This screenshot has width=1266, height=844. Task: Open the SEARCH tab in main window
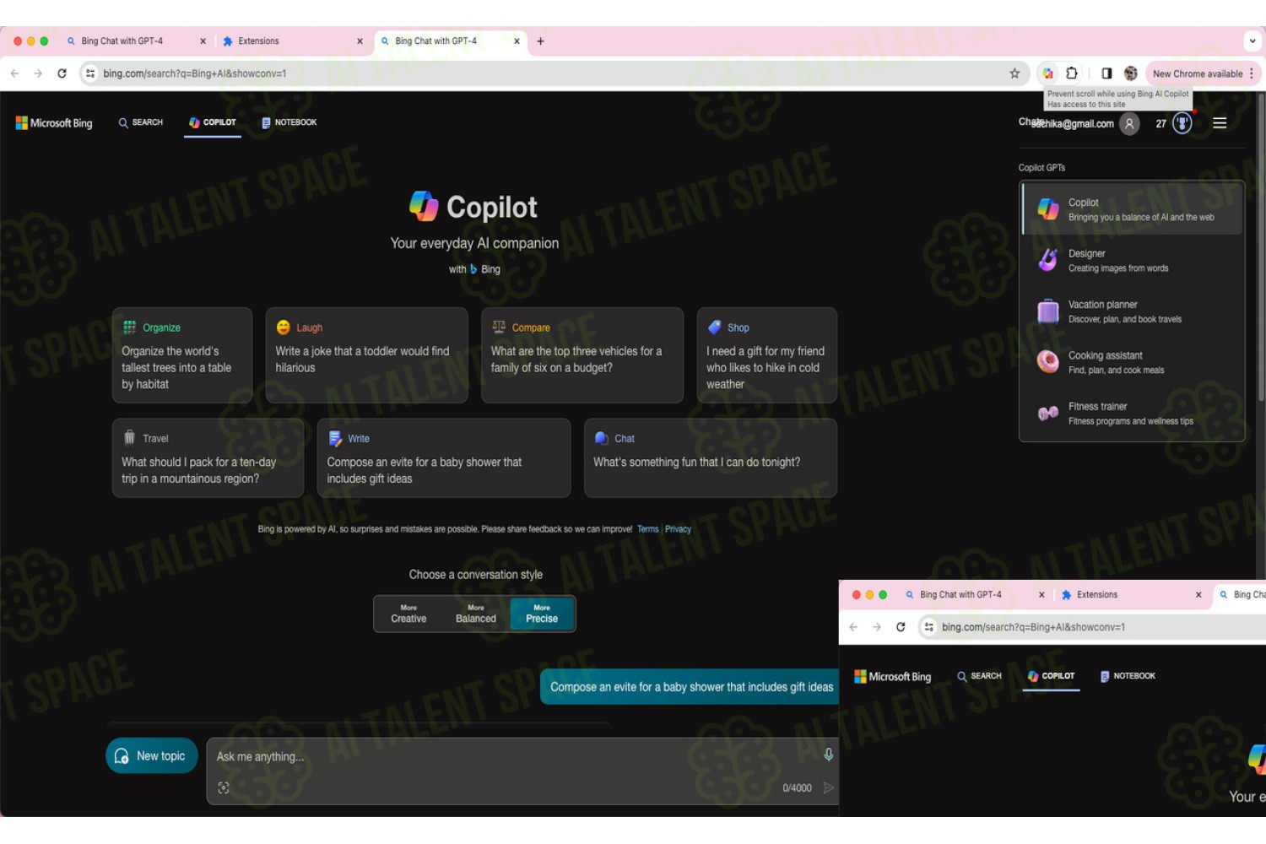[141, 122]
